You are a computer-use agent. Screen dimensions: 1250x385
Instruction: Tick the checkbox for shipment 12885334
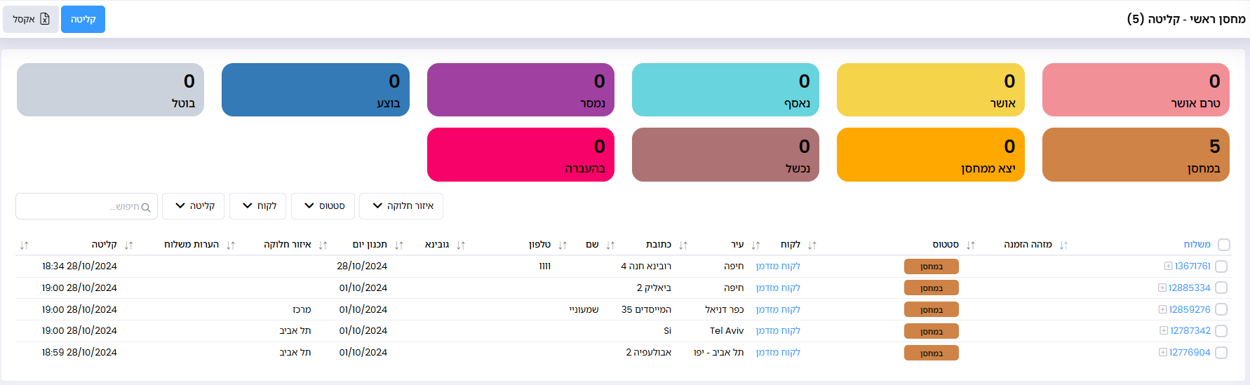(x=1221, y=288)
